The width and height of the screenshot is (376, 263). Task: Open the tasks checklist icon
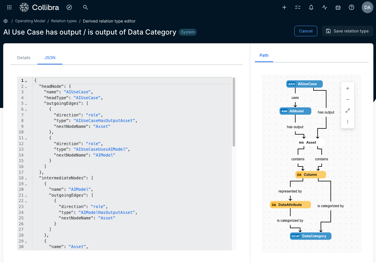(298, 7)
